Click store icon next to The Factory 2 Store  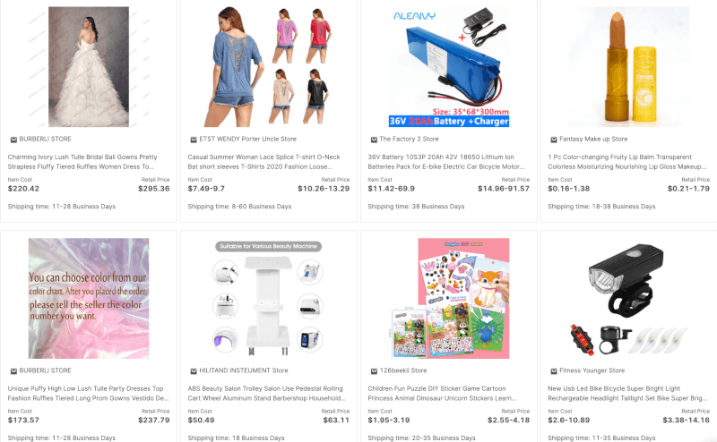pos(374,140)
